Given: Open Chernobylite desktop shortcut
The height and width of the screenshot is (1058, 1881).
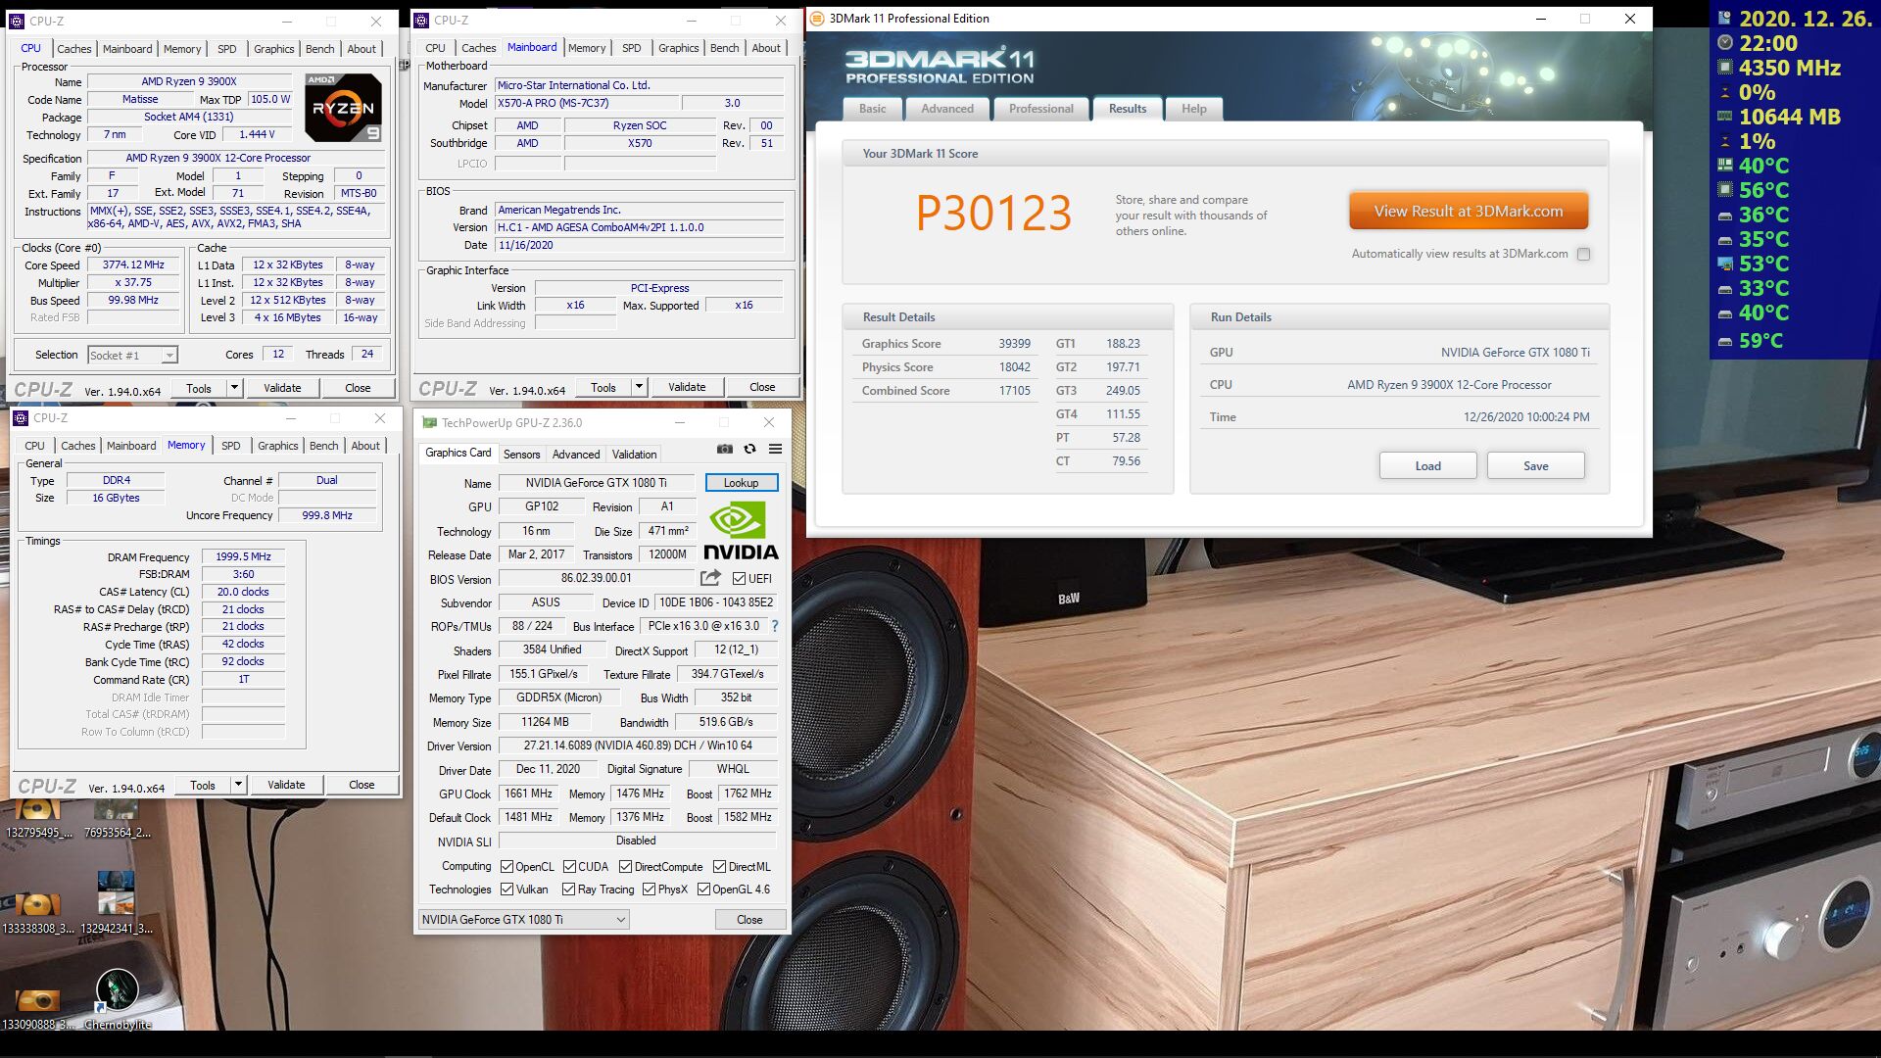Looking at the screenshot, I should [117, 991].
